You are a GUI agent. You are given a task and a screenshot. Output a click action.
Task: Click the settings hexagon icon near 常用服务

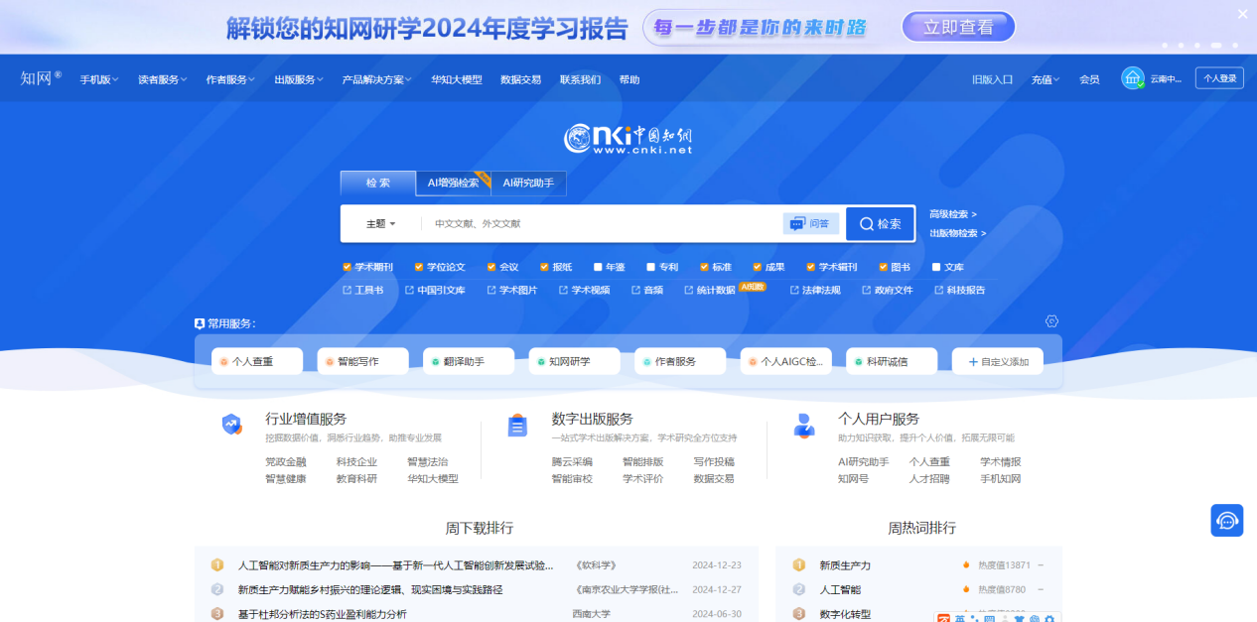(x=1051, y=321)
